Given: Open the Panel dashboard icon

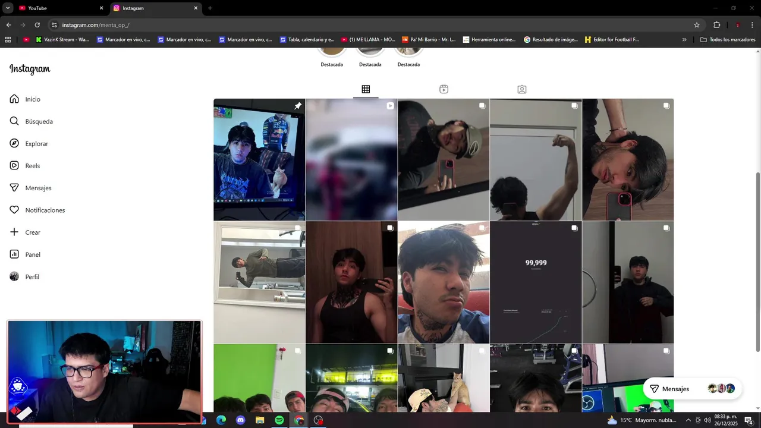Looking at the screenshot, I should tap(14, 254).
